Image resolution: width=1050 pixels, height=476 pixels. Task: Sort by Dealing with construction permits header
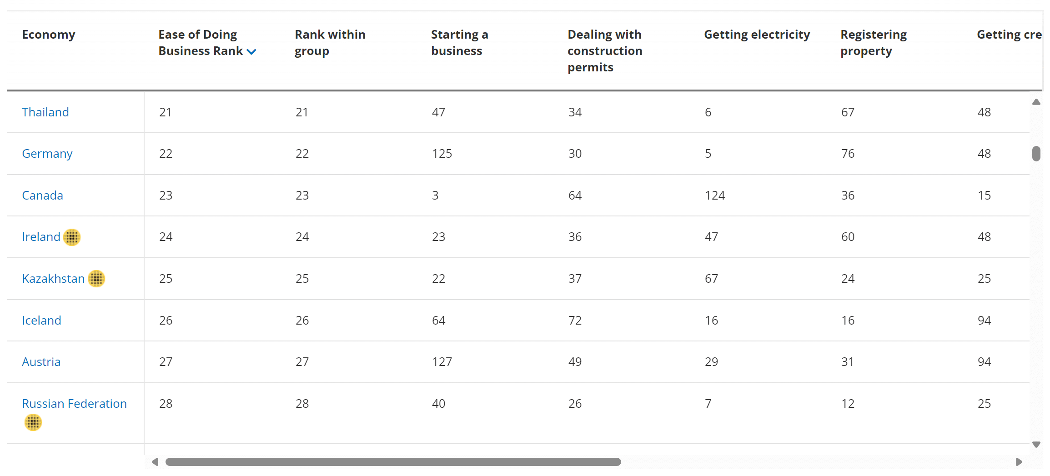click(x=605, y=51)
